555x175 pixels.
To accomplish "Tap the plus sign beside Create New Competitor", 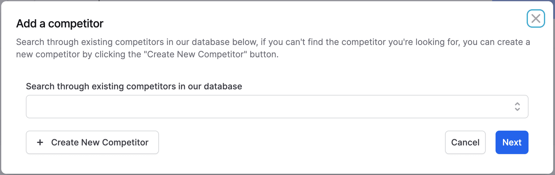I will pyautogui.click(x=40, y=142).
